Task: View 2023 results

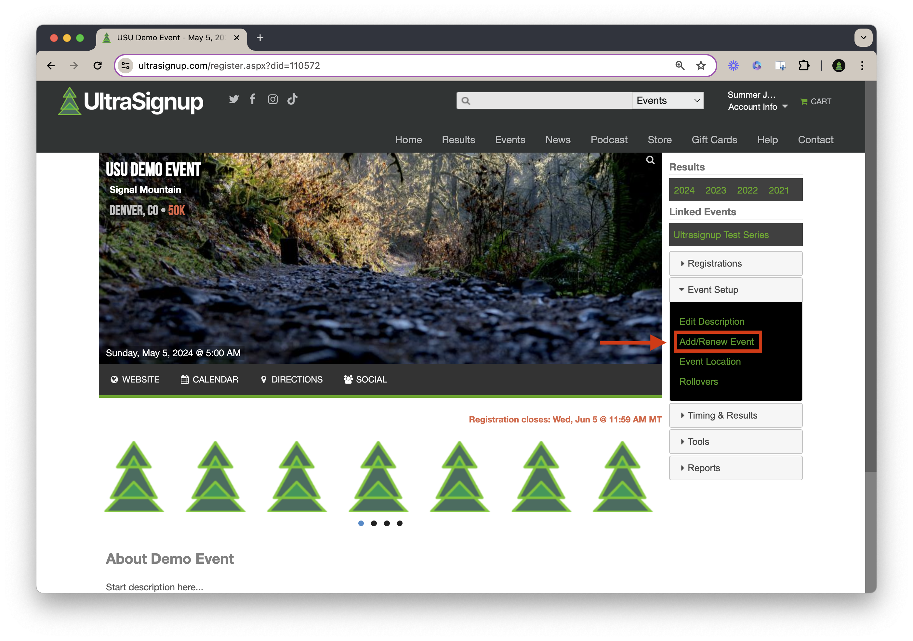Action: click(x=716, y=190)
